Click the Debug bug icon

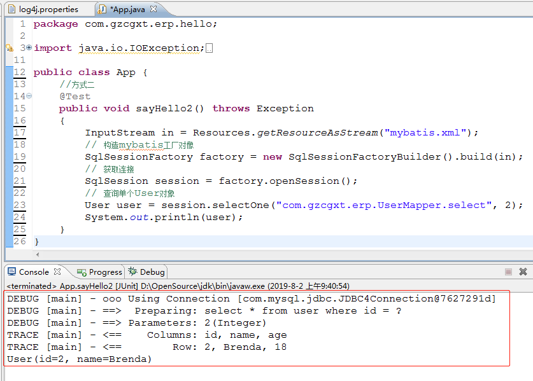click(x=132, y=272)
